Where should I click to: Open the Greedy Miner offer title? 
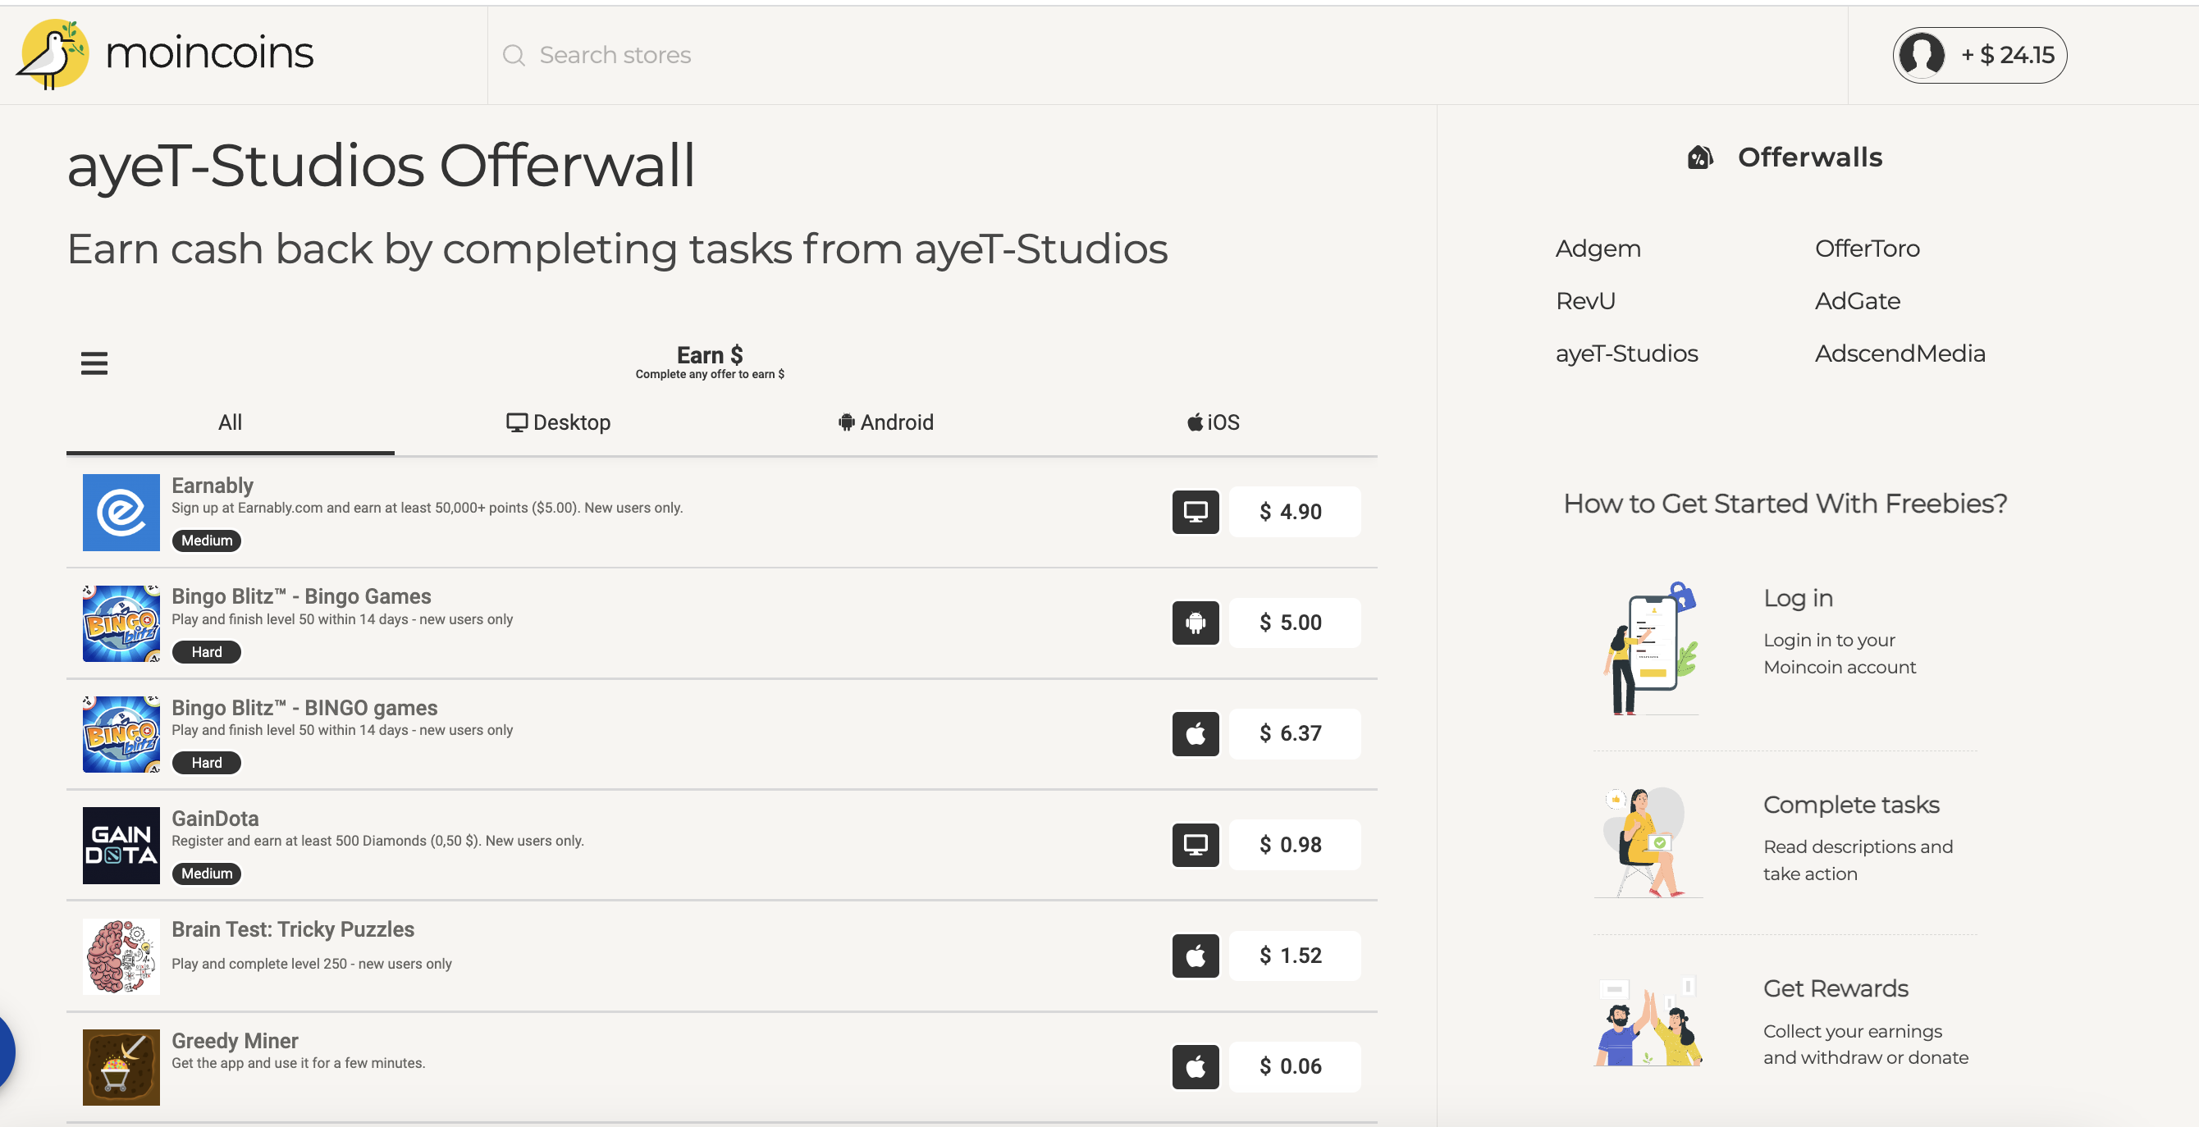pyautogui.click(x=235, y=1041)
